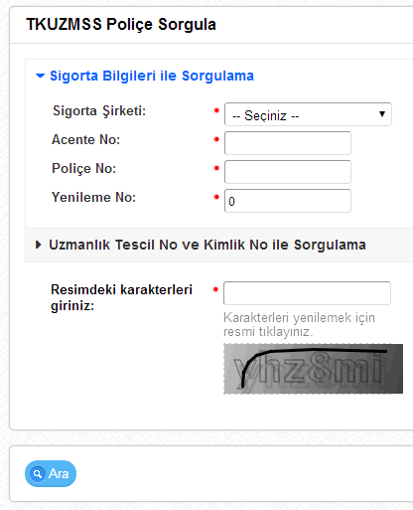This screenshot has width=413, height=510.
Task: Click the Sigorta Şirketi label
Action: tap(99, 111)
